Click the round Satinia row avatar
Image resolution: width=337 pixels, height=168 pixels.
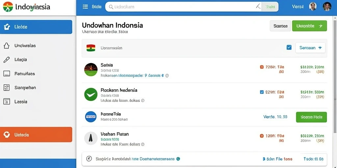(91, 70)
